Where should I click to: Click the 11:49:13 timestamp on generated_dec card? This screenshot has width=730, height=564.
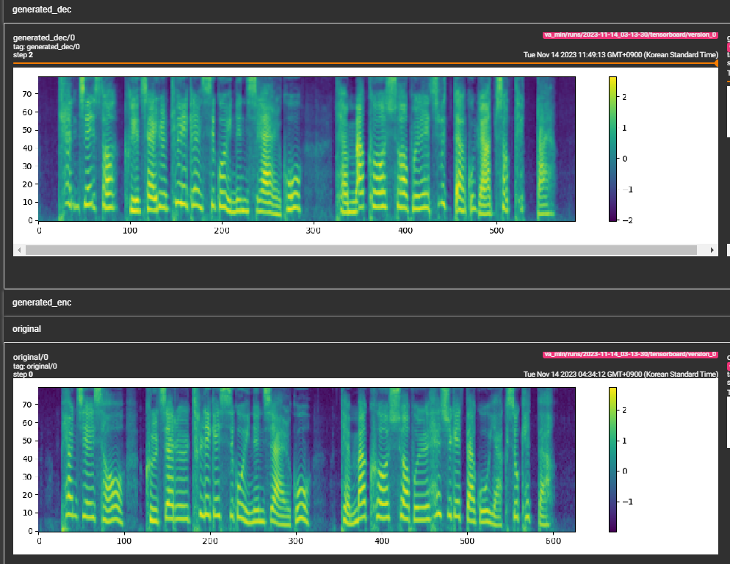pyautogui.click(x=621, y=55)
